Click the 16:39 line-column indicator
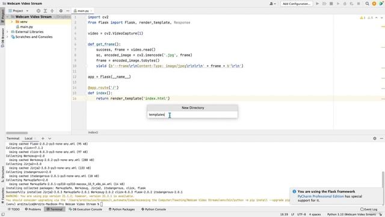The height and width of the screenshot is (217, 385). [x=284, y=215]
